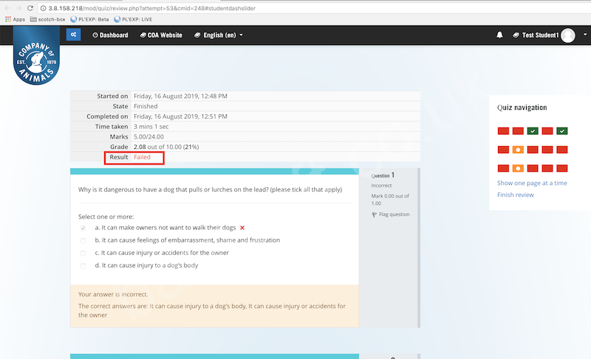Click the Started on date value
The height and width of the screenshot is (359, 591).
point(180,97)
